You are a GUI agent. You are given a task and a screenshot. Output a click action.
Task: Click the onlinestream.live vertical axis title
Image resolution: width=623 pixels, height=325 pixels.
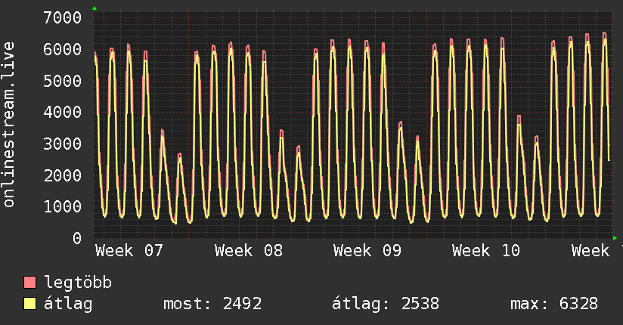8,125
